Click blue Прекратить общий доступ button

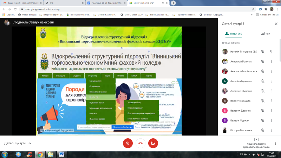coord(122,127)
